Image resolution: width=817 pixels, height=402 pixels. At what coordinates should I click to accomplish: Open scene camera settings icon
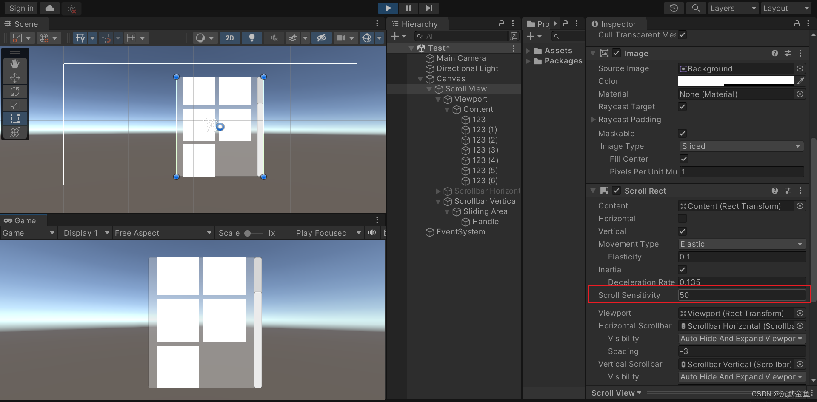click(x=341, y=38)
